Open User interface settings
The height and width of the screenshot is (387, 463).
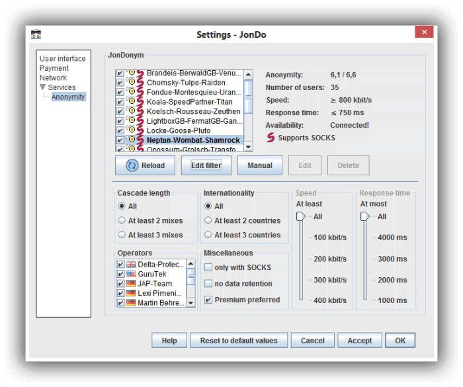(63, 58)
